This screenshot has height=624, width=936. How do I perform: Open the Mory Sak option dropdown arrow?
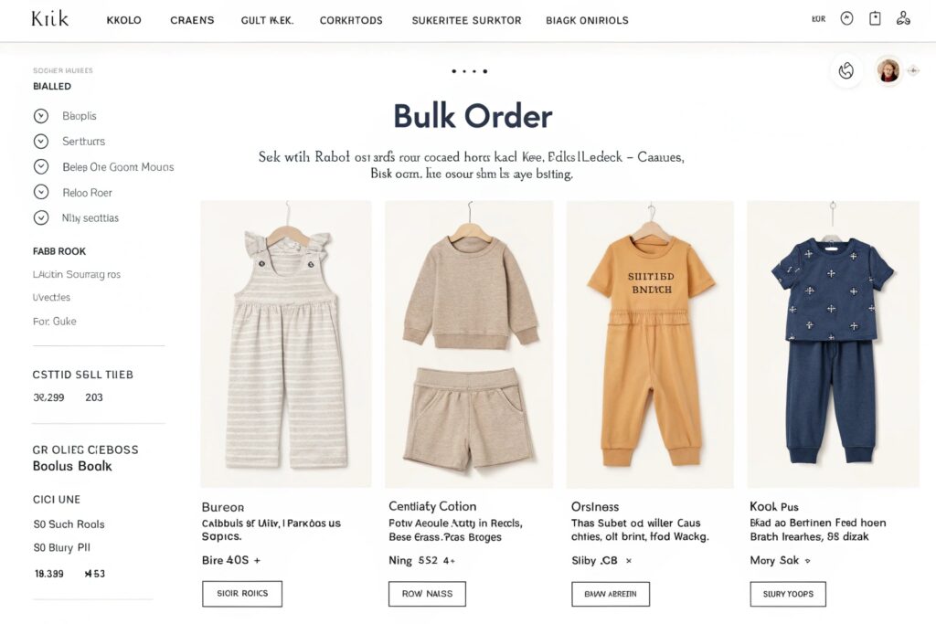pos(808,561)
